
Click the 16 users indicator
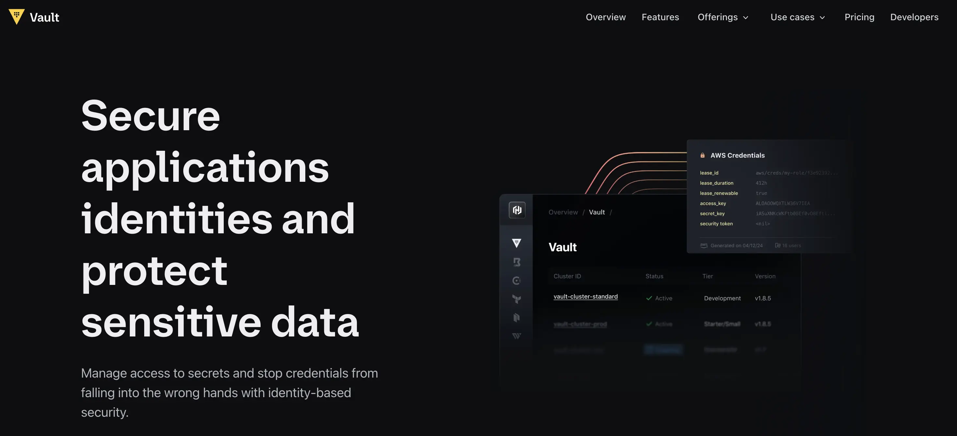788,245
